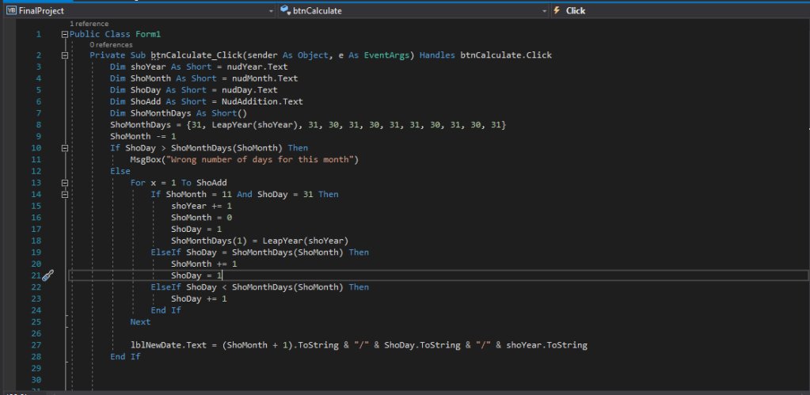Collapse the If ShoDay block at line 10
Screen dimensions: 810x395
pyautogui.click(x=64, y=148)
